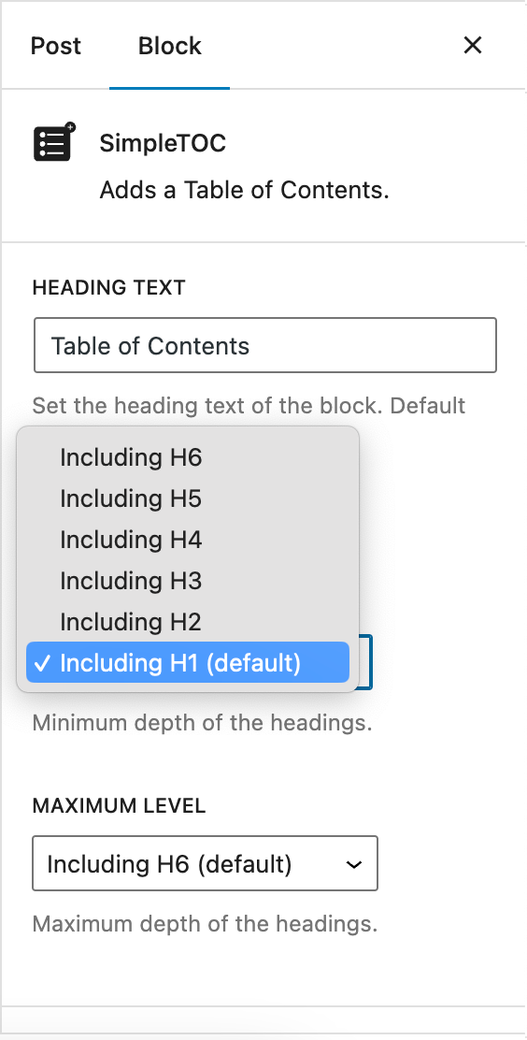Viewport: 527px width, 1040px height.
Task: Focus the Table of Contents heading field
Action: pyautogui.click(x=264, y=345)
